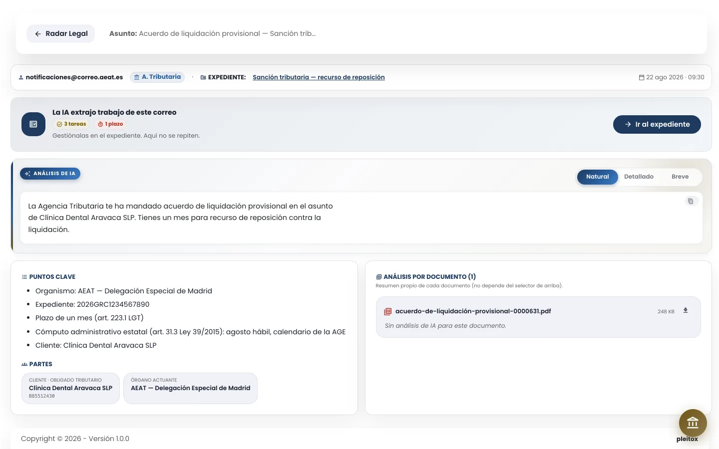Click the Copyright © 2026 - Versión 1.0.0 footer

75,439
